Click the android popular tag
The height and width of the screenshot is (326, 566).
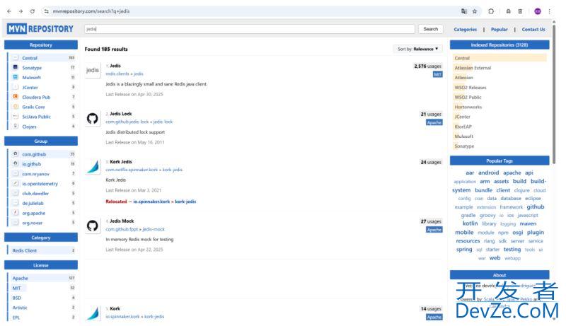tap(488, 173)
